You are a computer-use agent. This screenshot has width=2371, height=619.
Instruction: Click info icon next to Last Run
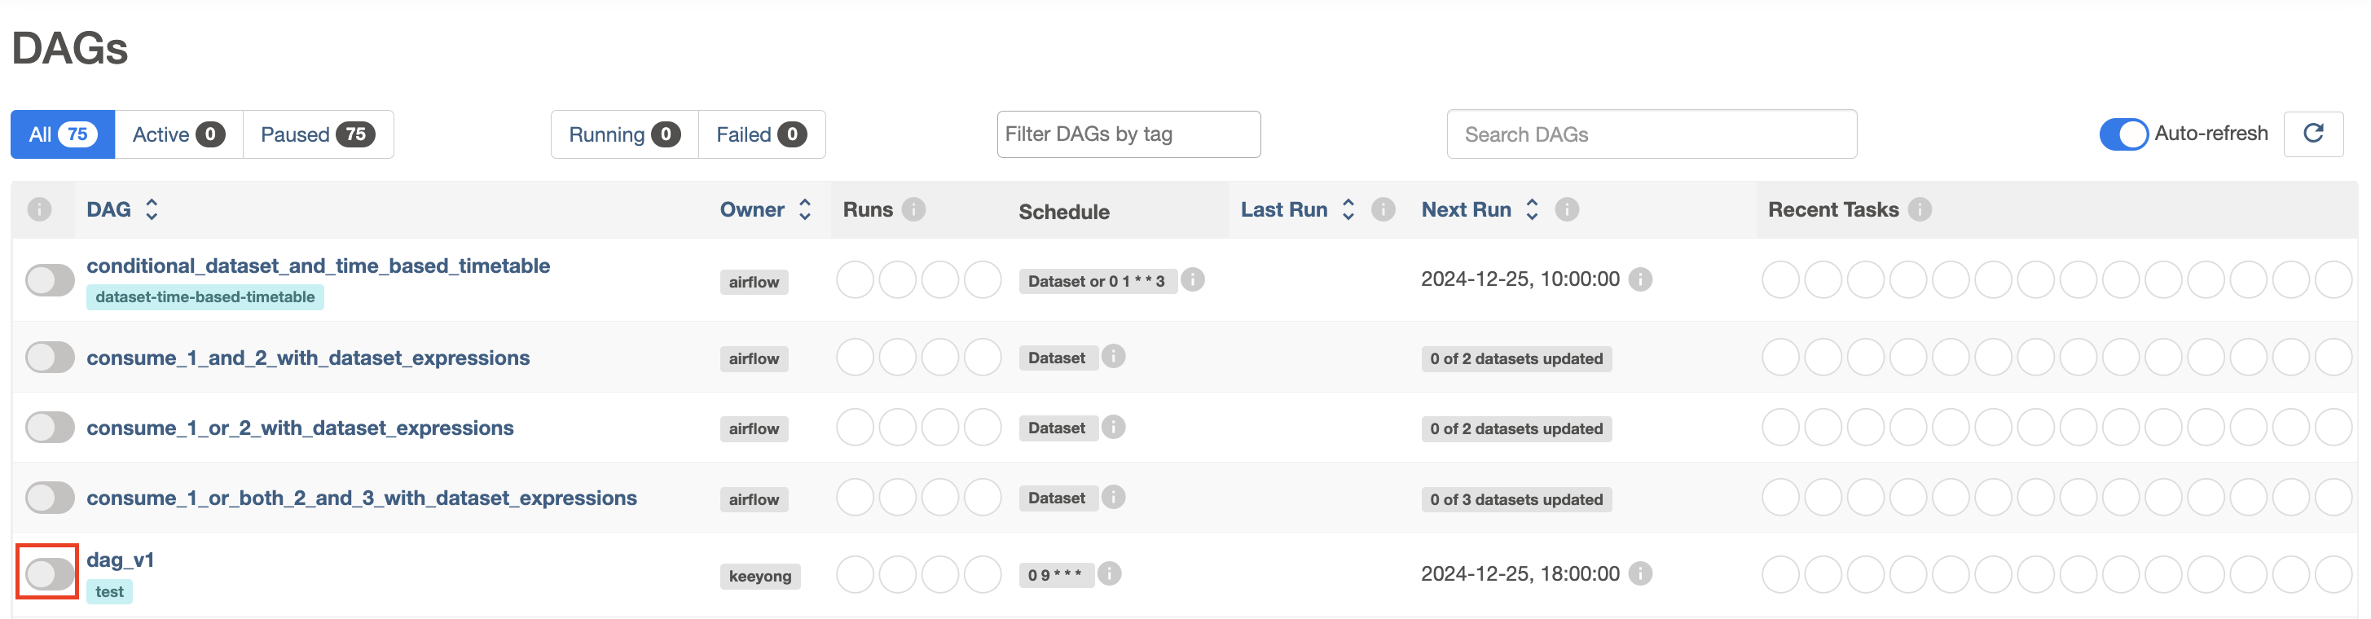pyautogui.click(x=1383, y=209)
